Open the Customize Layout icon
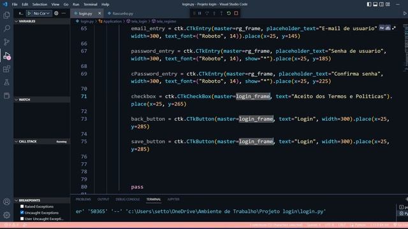 pyautogui.click(x=388, y=4)
